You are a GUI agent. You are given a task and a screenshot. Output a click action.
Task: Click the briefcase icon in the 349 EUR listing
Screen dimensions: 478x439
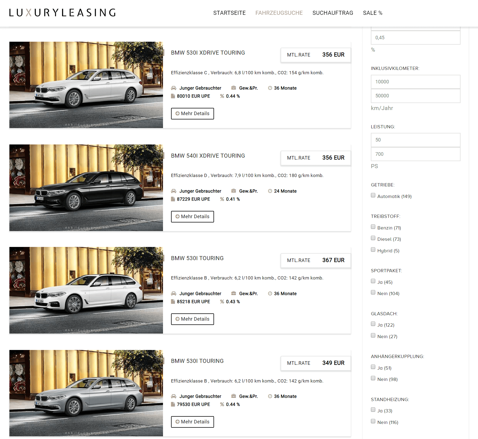pyautogui.click(x=234, y=396)
